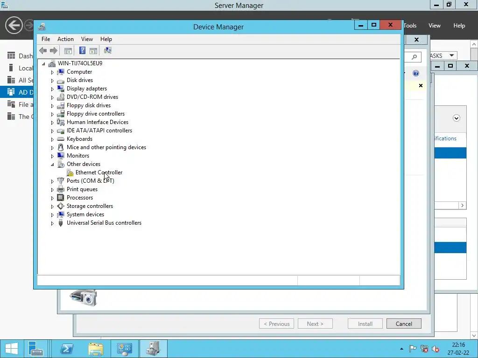
Task: Show hidden tray icons arrow
Action: (401, 349)
